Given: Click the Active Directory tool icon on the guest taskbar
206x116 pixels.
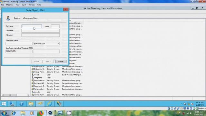Looking at the screenshot, I should [x=59, y=104].
